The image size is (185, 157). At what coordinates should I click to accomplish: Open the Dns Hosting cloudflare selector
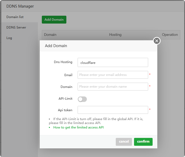click(x=113, y=63)
